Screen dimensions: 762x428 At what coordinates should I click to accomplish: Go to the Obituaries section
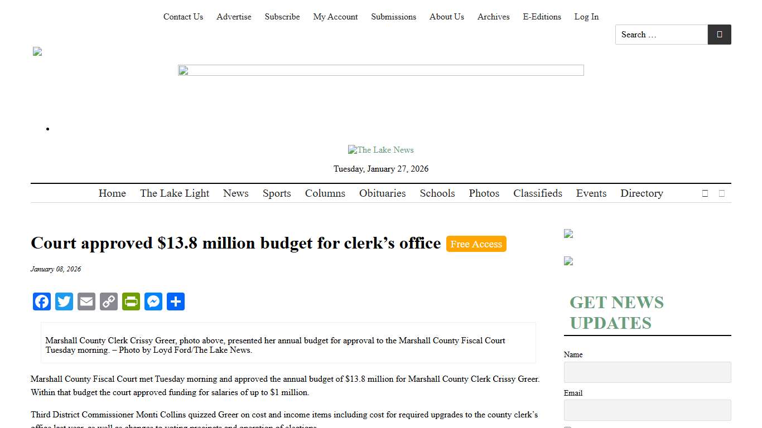click(382, 193)
